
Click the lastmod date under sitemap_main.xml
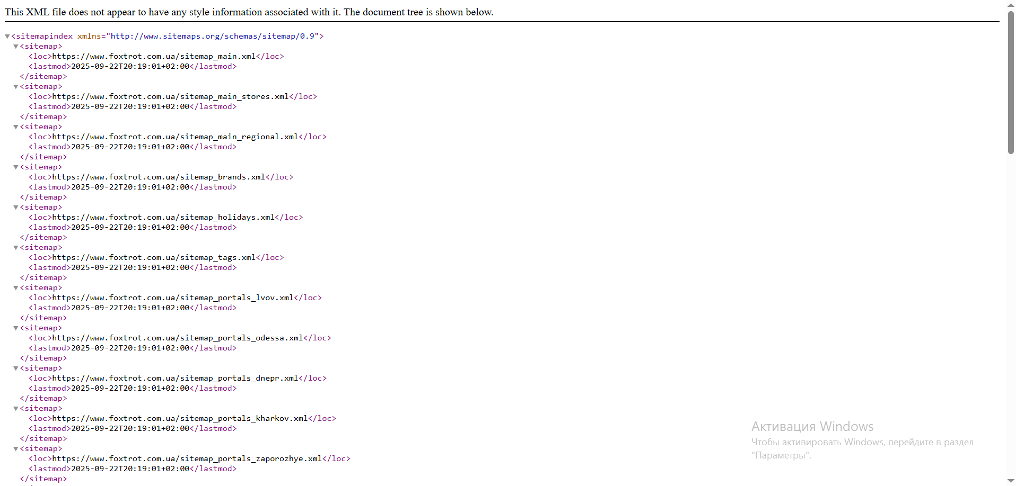[130, 66]
